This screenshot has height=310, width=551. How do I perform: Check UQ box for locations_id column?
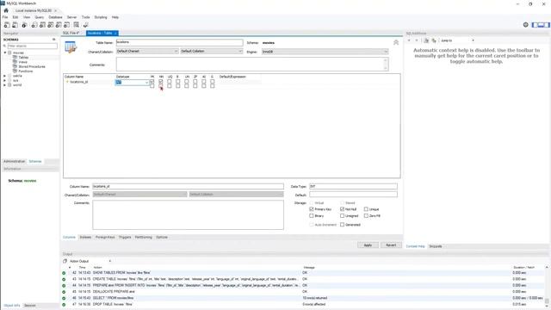(x=170, y=82)
